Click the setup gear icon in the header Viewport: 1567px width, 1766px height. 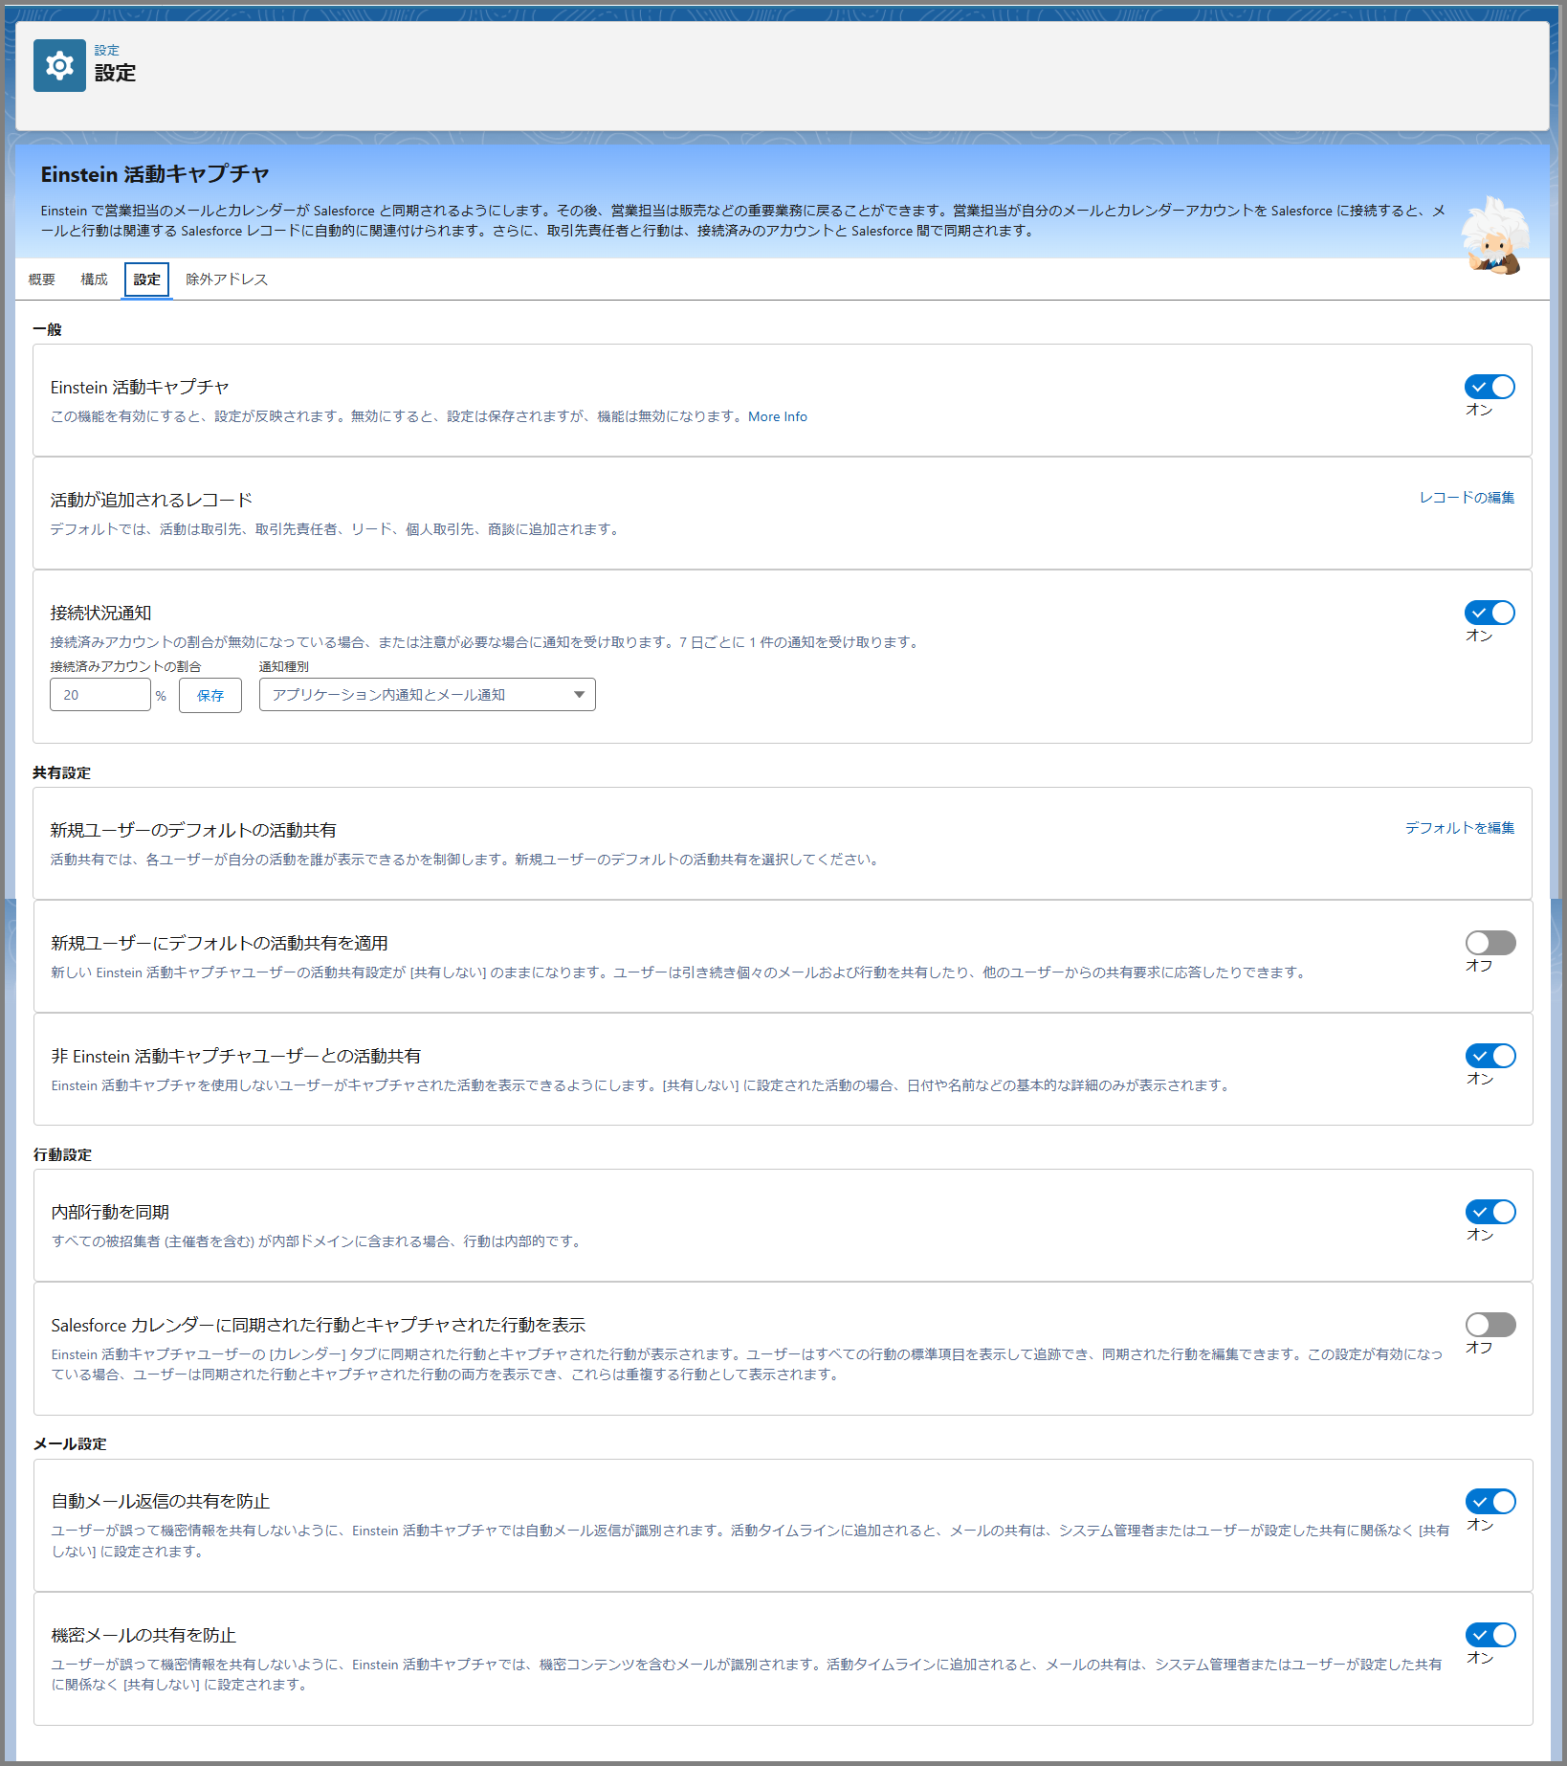coord(59,66)
